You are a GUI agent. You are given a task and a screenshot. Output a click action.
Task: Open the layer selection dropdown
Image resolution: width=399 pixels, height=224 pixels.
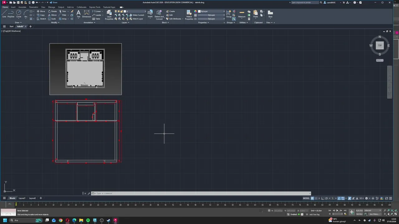[130, 11]
